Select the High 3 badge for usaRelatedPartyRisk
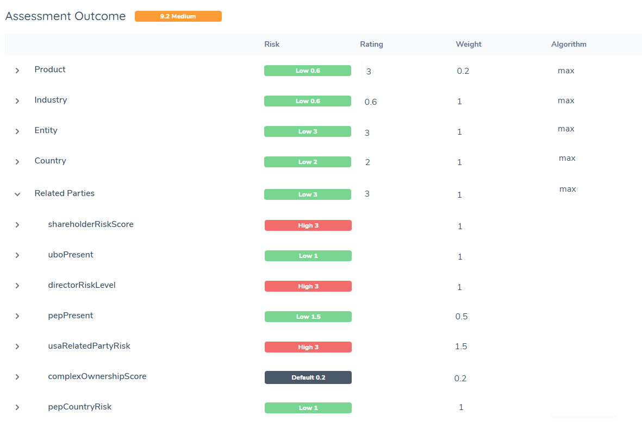The height and width of the screenshot is (441, 642). [308, 347]
